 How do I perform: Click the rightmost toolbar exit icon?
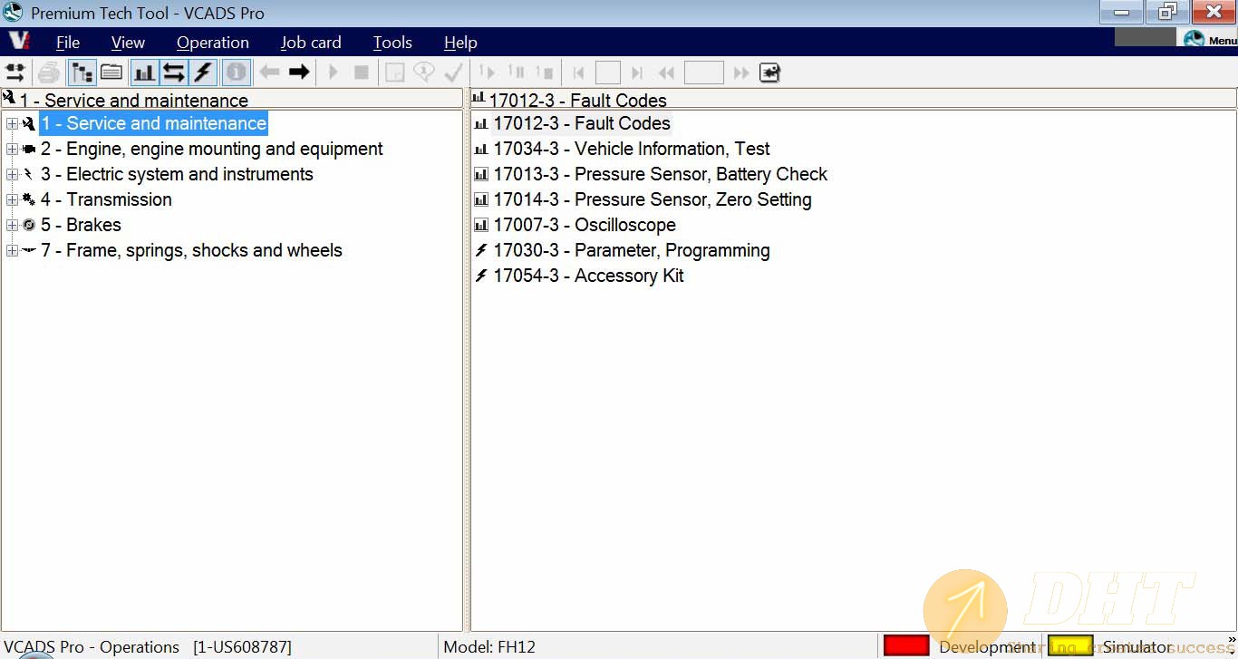pyautogui.click(x=769, y=73)
